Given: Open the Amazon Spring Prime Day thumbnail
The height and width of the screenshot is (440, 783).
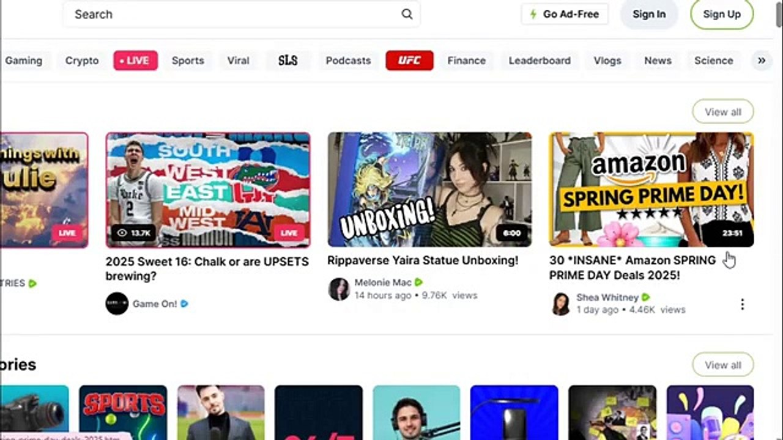Looking at the screenshot, I should [651, 189].
